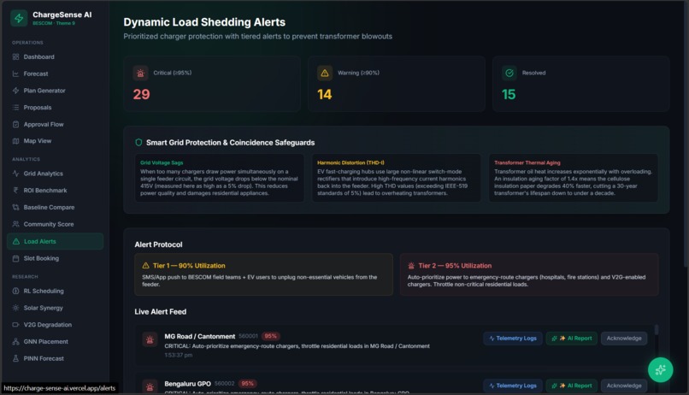Go to Solar Synergy
The height and width of the screenshot is (395, 689).
pos(55,308)
